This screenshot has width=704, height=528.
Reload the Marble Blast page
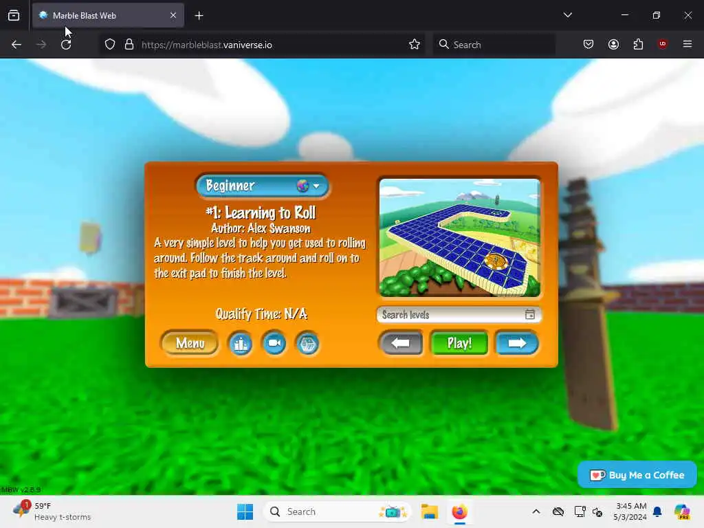coord(66,45)
